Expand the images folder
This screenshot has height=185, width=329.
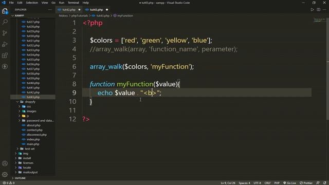20,111
